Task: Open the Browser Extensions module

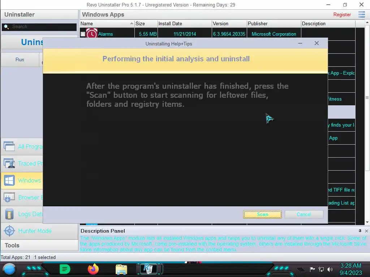Action: (22, 197)
